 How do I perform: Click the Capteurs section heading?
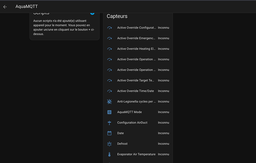tap(117, 16)
